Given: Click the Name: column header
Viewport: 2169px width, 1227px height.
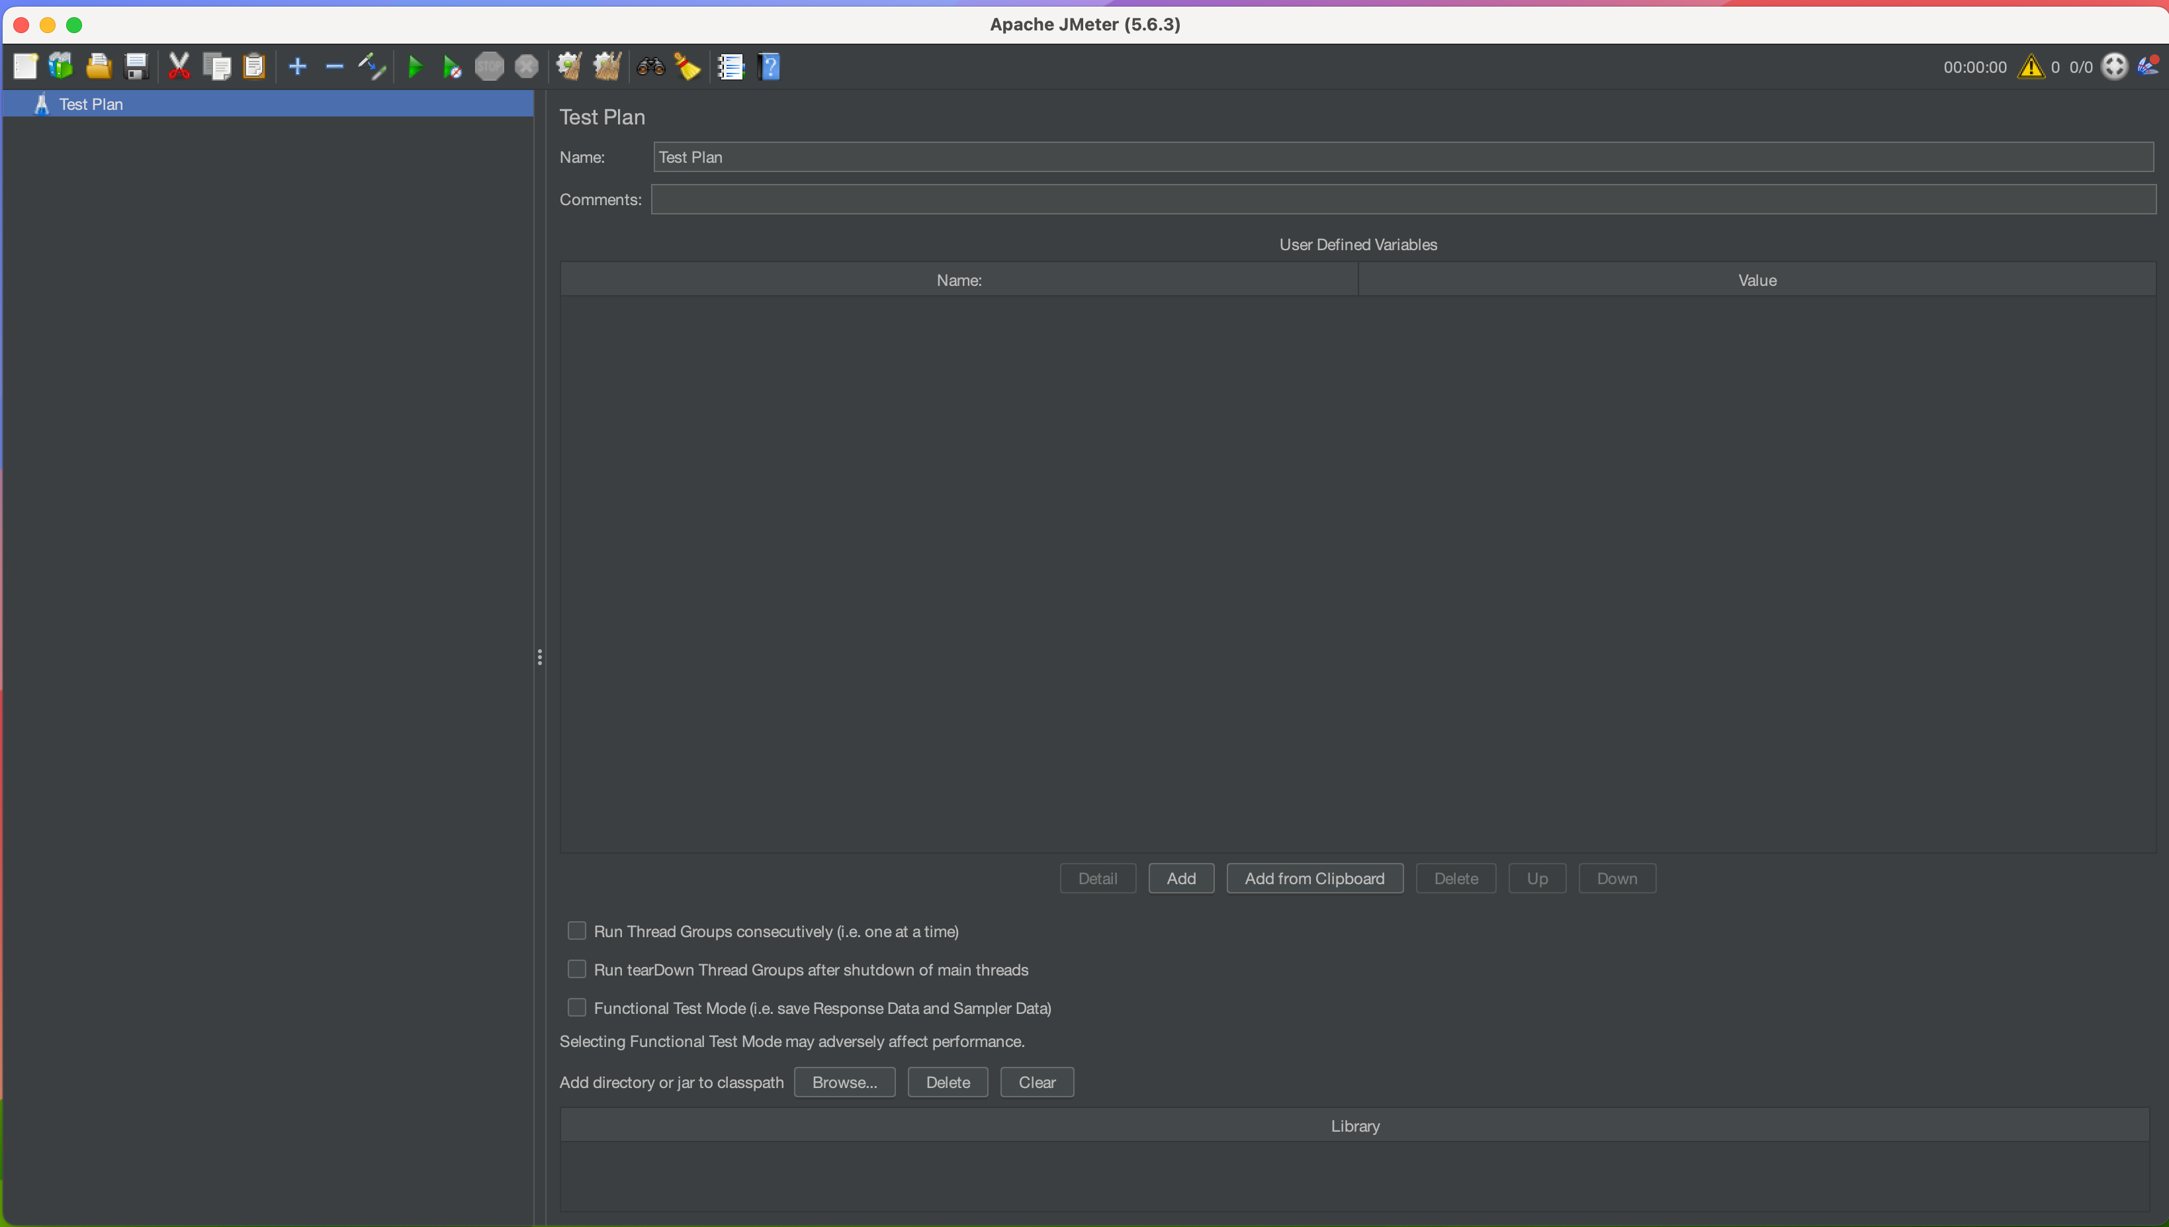Looking at the screenshot, I should pyautogui.click(x=959, y=280).
